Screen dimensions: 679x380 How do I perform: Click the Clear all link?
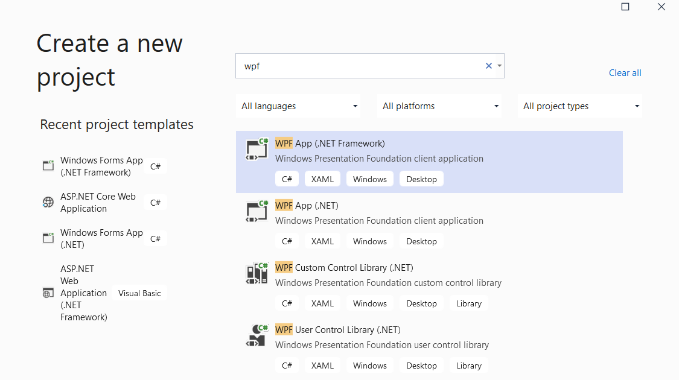click(625, 72)
